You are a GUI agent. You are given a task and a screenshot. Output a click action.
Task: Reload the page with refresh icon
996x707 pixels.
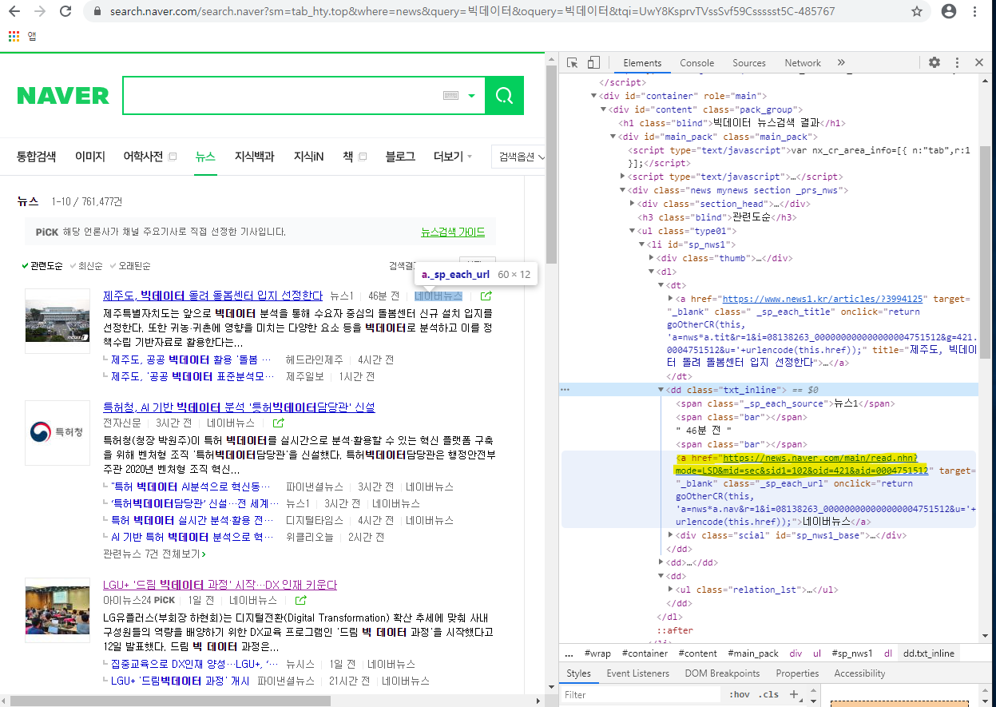tap(65, 12)
